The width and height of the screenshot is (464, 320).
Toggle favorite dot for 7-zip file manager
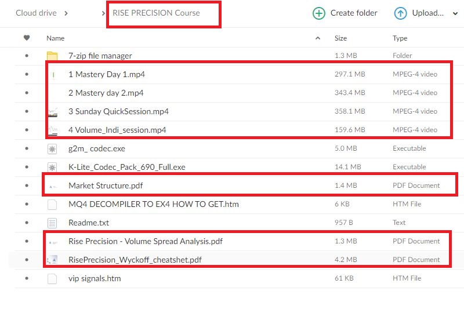[x=27, y=56]
